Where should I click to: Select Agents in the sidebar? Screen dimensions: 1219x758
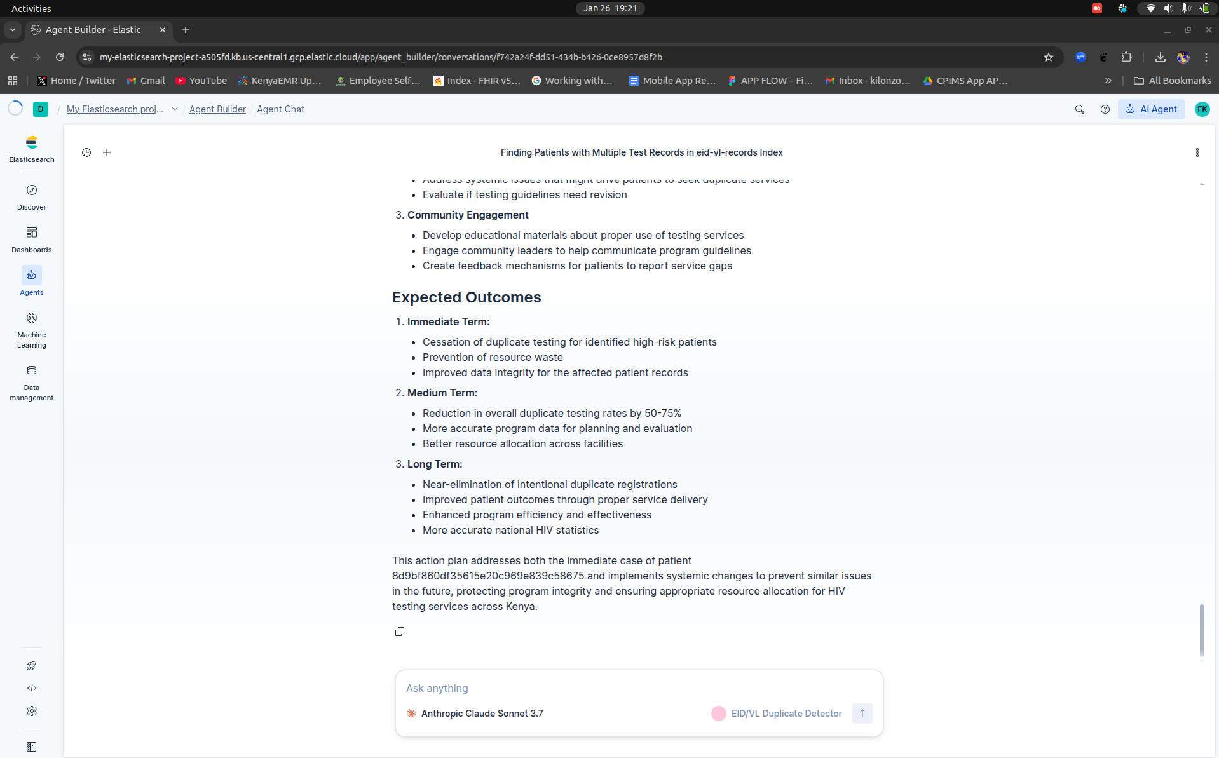pyautogui.click(x=31, y=281)
